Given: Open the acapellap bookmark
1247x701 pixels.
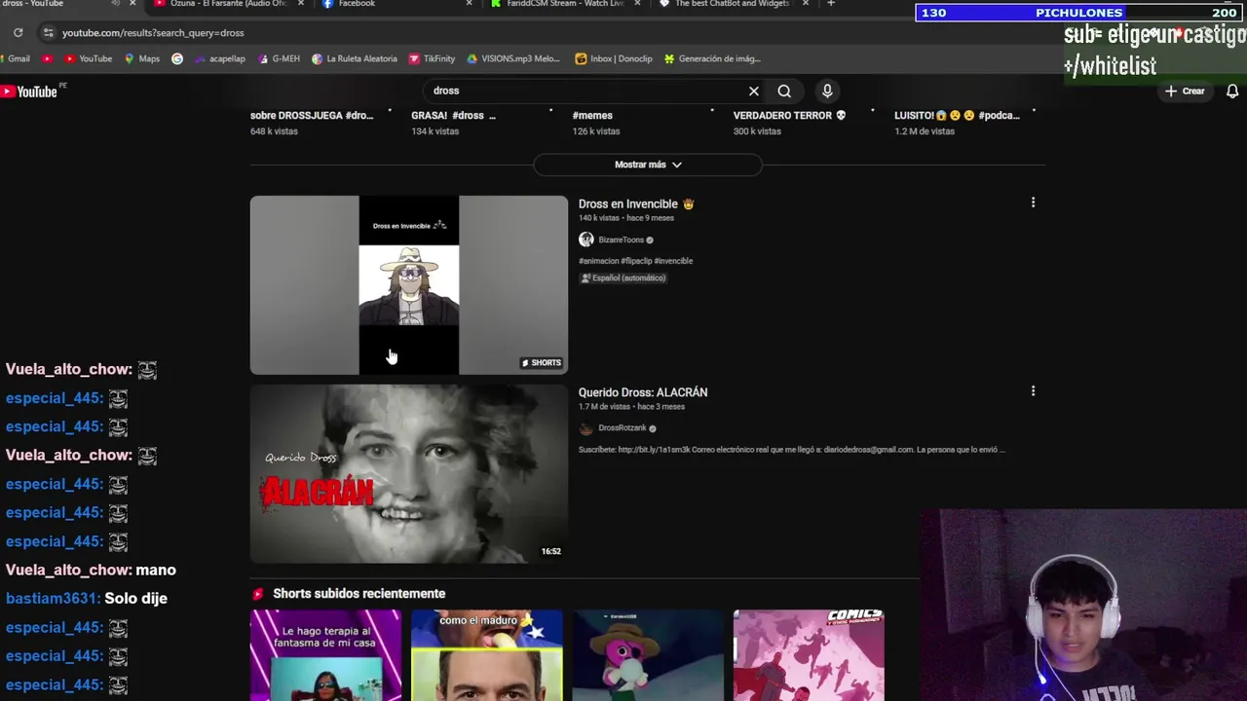Looking at the screenshot, I should [x=220, y=58].
